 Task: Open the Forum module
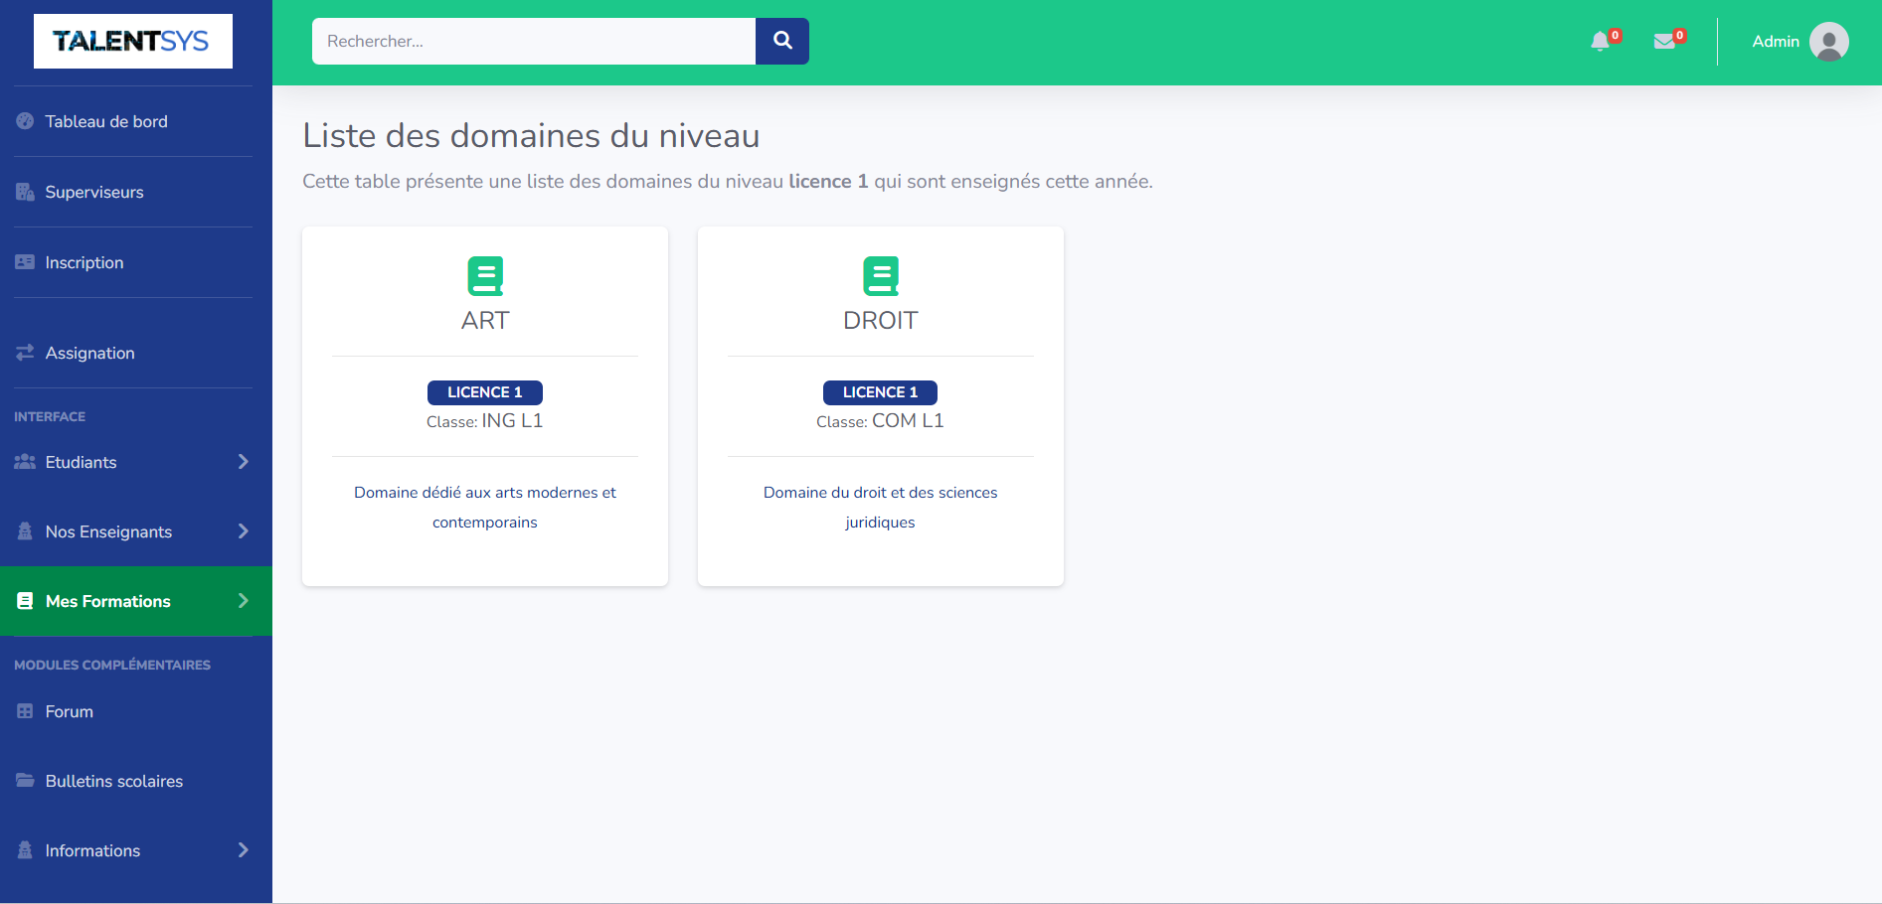click(69, 711)
